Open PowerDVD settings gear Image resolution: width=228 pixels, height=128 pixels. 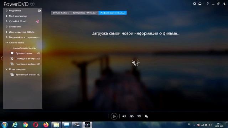(195, 4)
